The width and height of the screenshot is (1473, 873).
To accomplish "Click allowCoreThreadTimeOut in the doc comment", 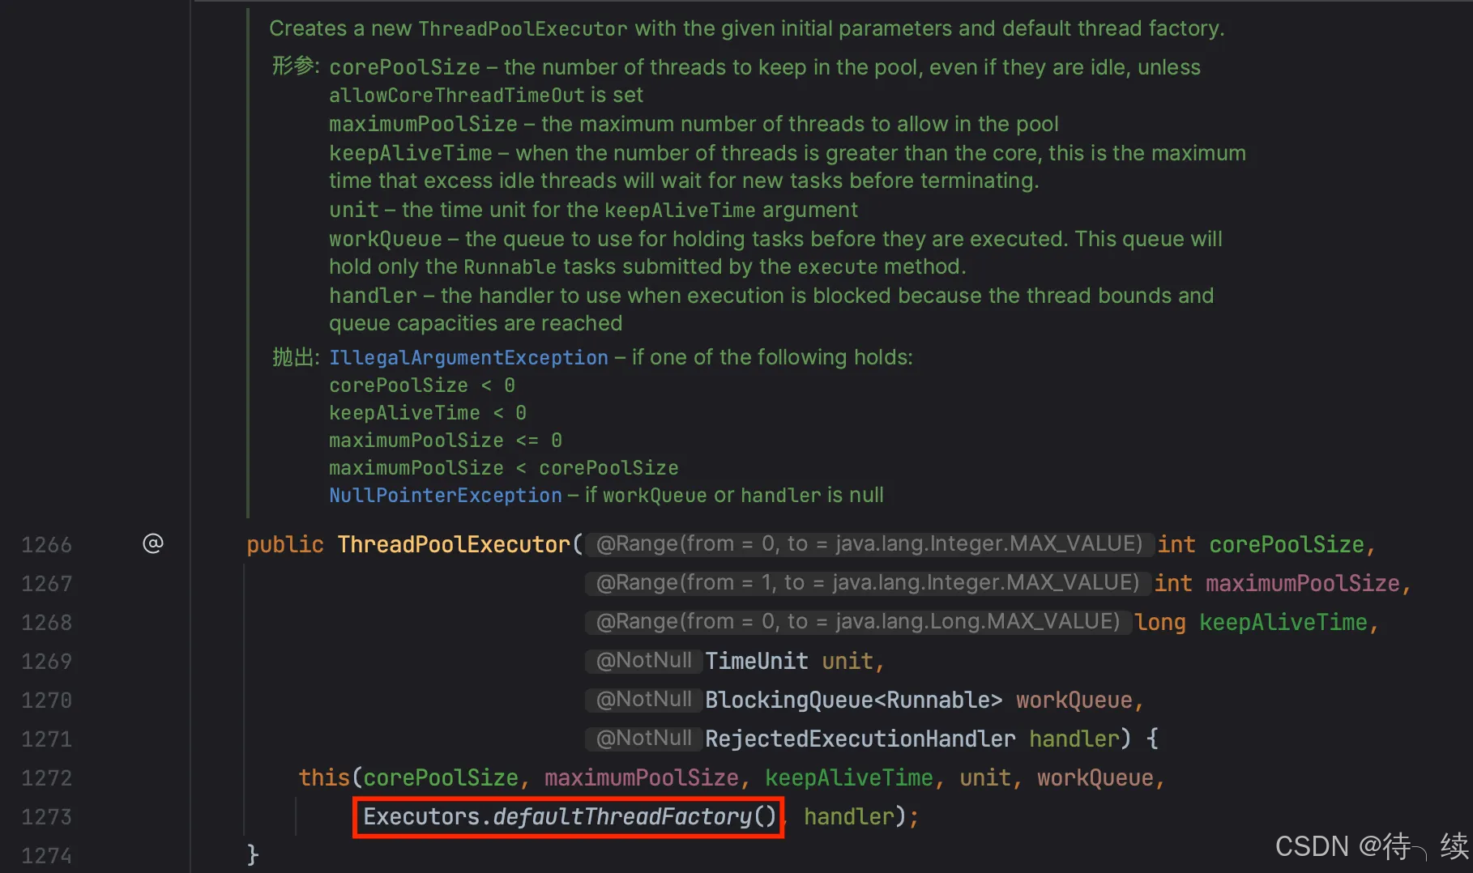I will tap(456, 95).
